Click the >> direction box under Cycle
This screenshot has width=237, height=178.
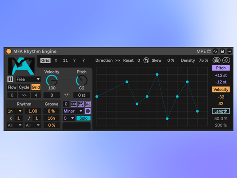pyautogui.click(x=24, y=95)
